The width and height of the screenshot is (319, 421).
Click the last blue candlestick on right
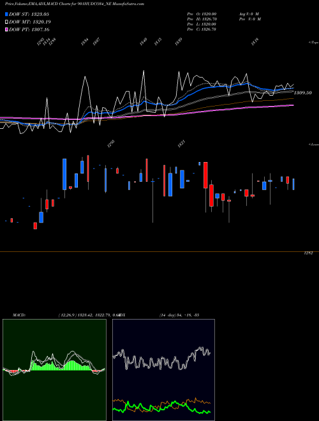(293, 184)
